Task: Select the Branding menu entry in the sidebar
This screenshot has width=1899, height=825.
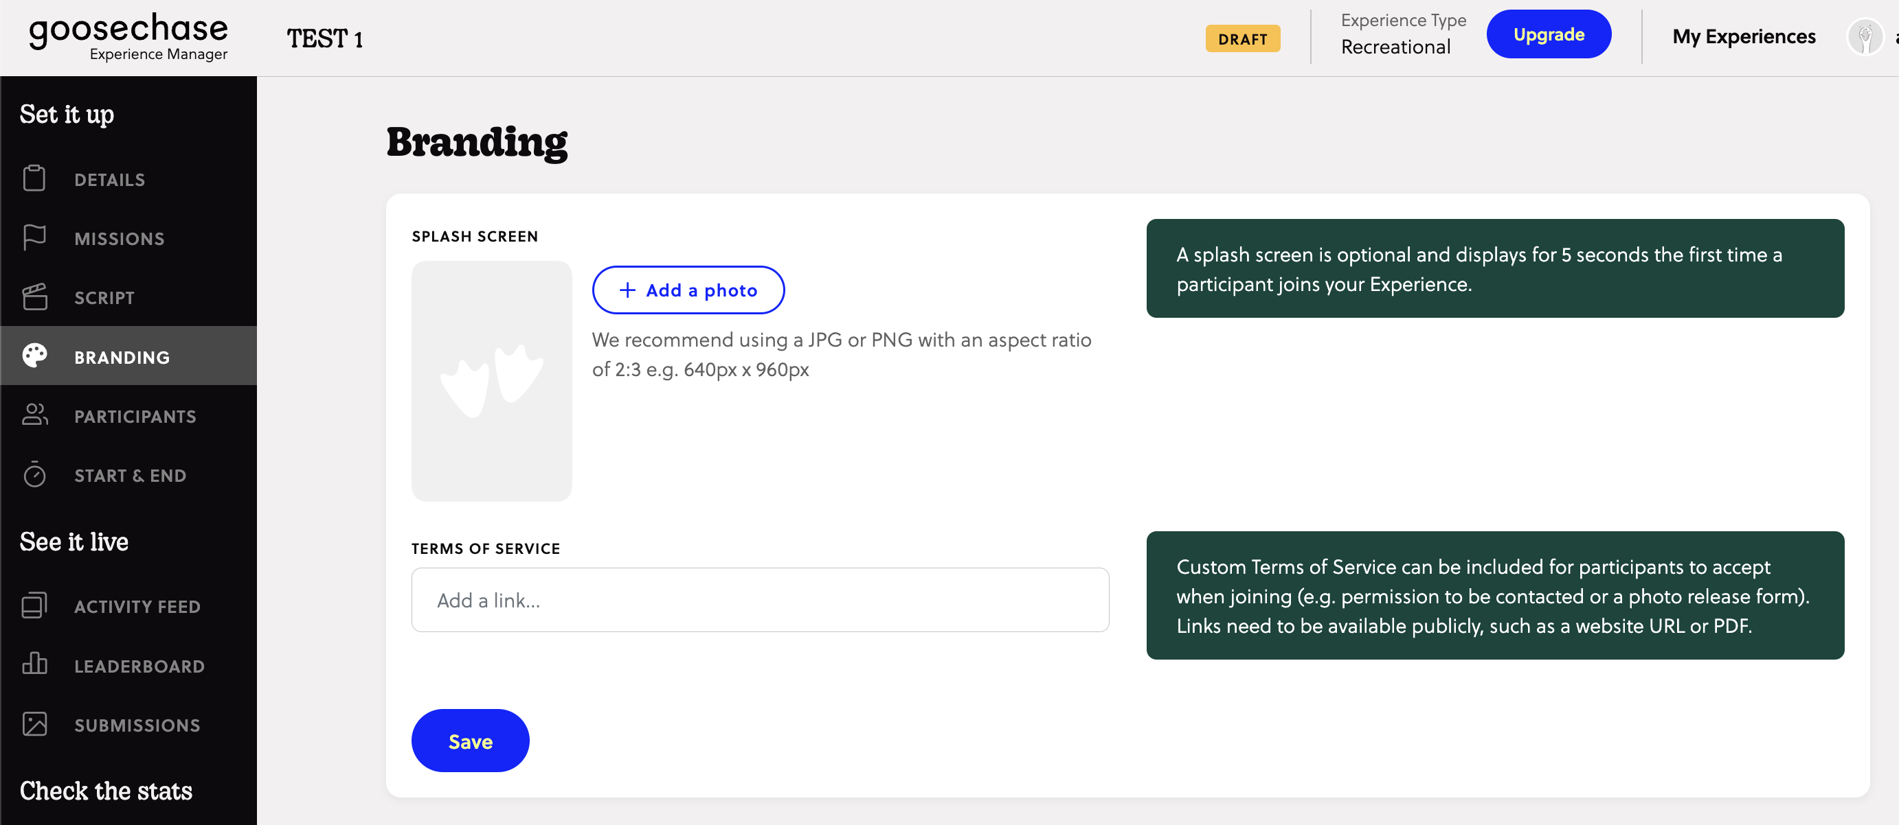Action: click(x=122, y=358)
